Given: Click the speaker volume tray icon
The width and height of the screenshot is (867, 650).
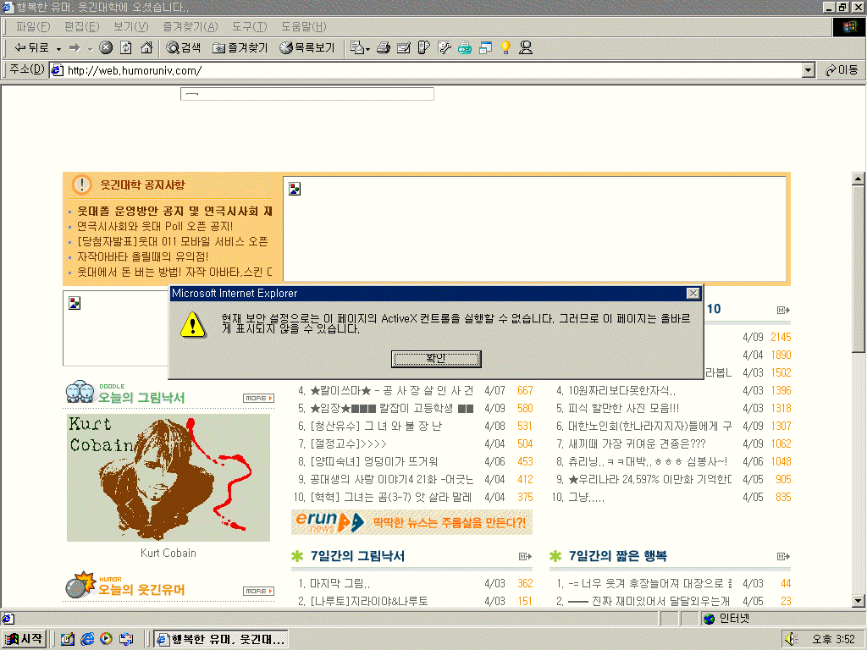Looking at the screenshot, I should coord(791,639).
